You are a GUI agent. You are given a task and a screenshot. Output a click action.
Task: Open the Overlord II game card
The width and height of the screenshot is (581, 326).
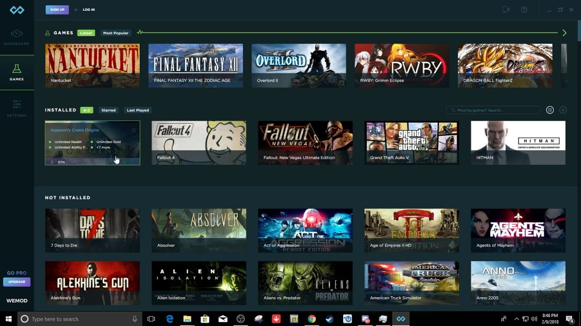299,66
